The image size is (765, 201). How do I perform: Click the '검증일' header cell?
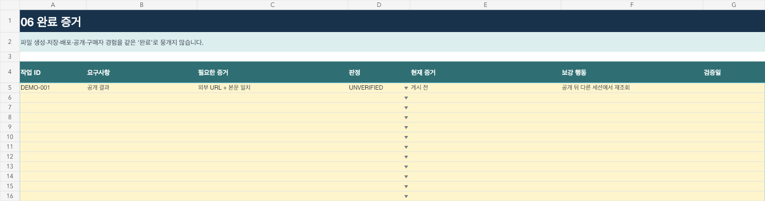point(734,72)
